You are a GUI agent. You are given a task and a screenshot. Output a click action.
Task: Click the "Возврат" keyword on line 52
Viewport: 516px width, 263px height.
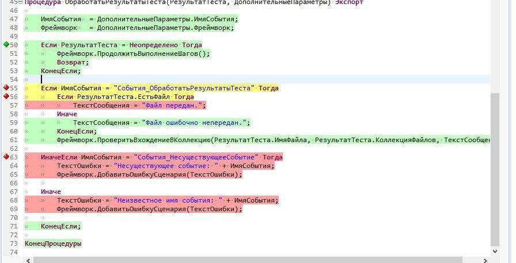tap(71, 62)
